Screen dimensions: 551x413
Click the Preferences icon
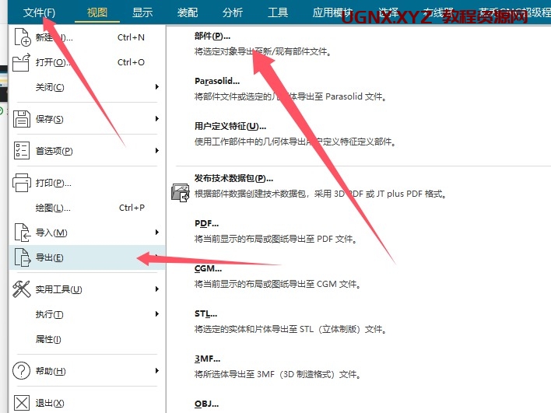click(23, 150)
